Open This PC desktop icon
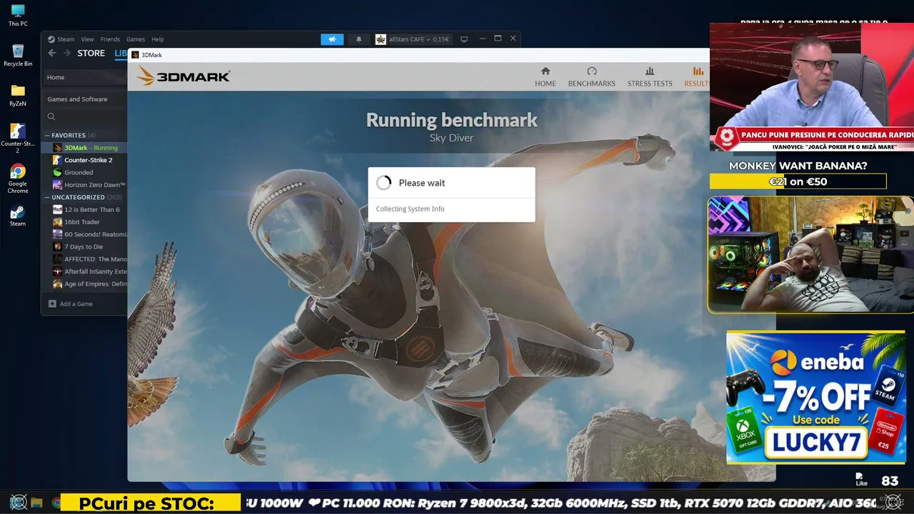This screenshot has height=514, width=914. 18,16
